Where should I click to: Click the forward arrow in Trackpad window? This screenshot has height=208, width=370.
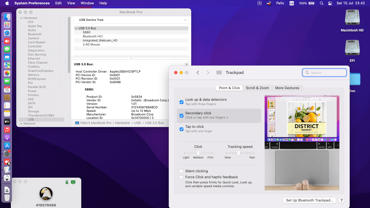click(x=208, y=73)
